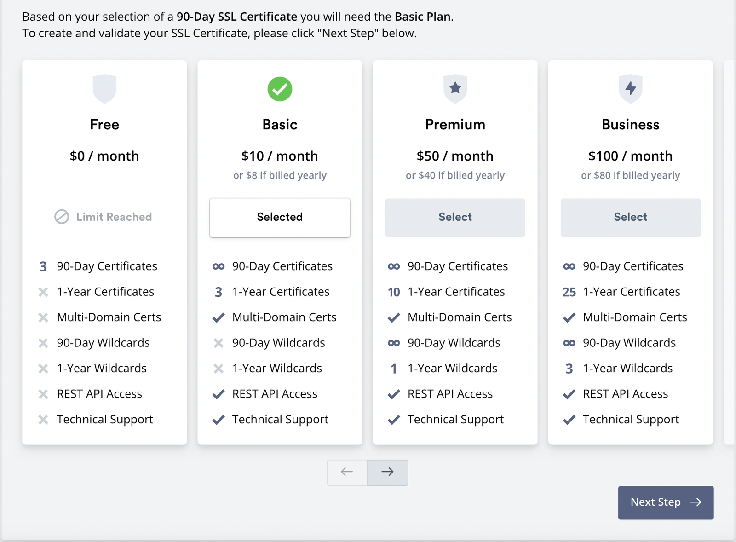
Task: Click the Business plan lightning shield icon
Action: (x=630, y=88)
